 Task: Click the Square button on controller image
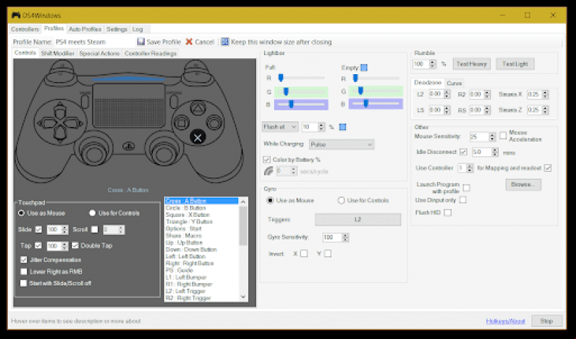180,122
